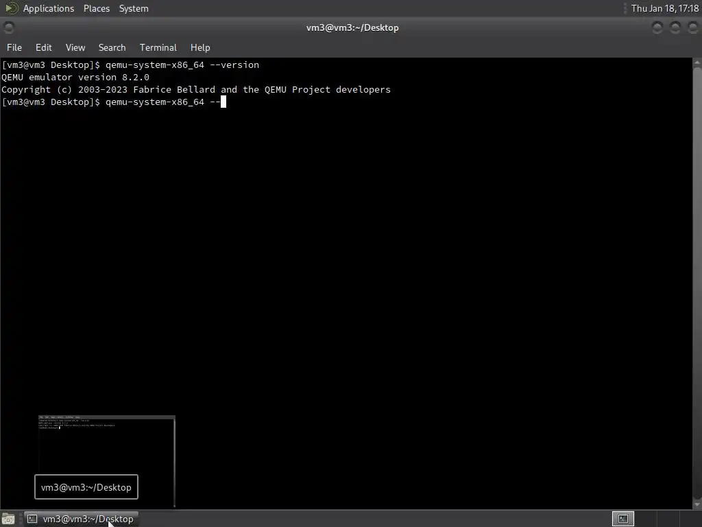This screenshot has height=527, width=702.
Task: Open the Search menu
Action: pyautogui.click(x=112, y=47)
